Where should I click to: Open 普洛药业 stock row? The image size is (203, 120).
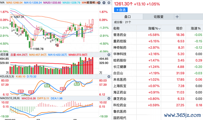tap(158, 35)
